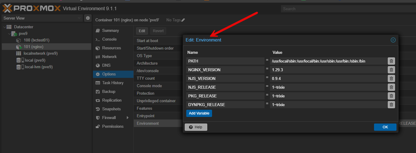This screenshot has width=416, height=153.
Task: Edit tags with the pencil icon
Action: click(x=183, y=20)
